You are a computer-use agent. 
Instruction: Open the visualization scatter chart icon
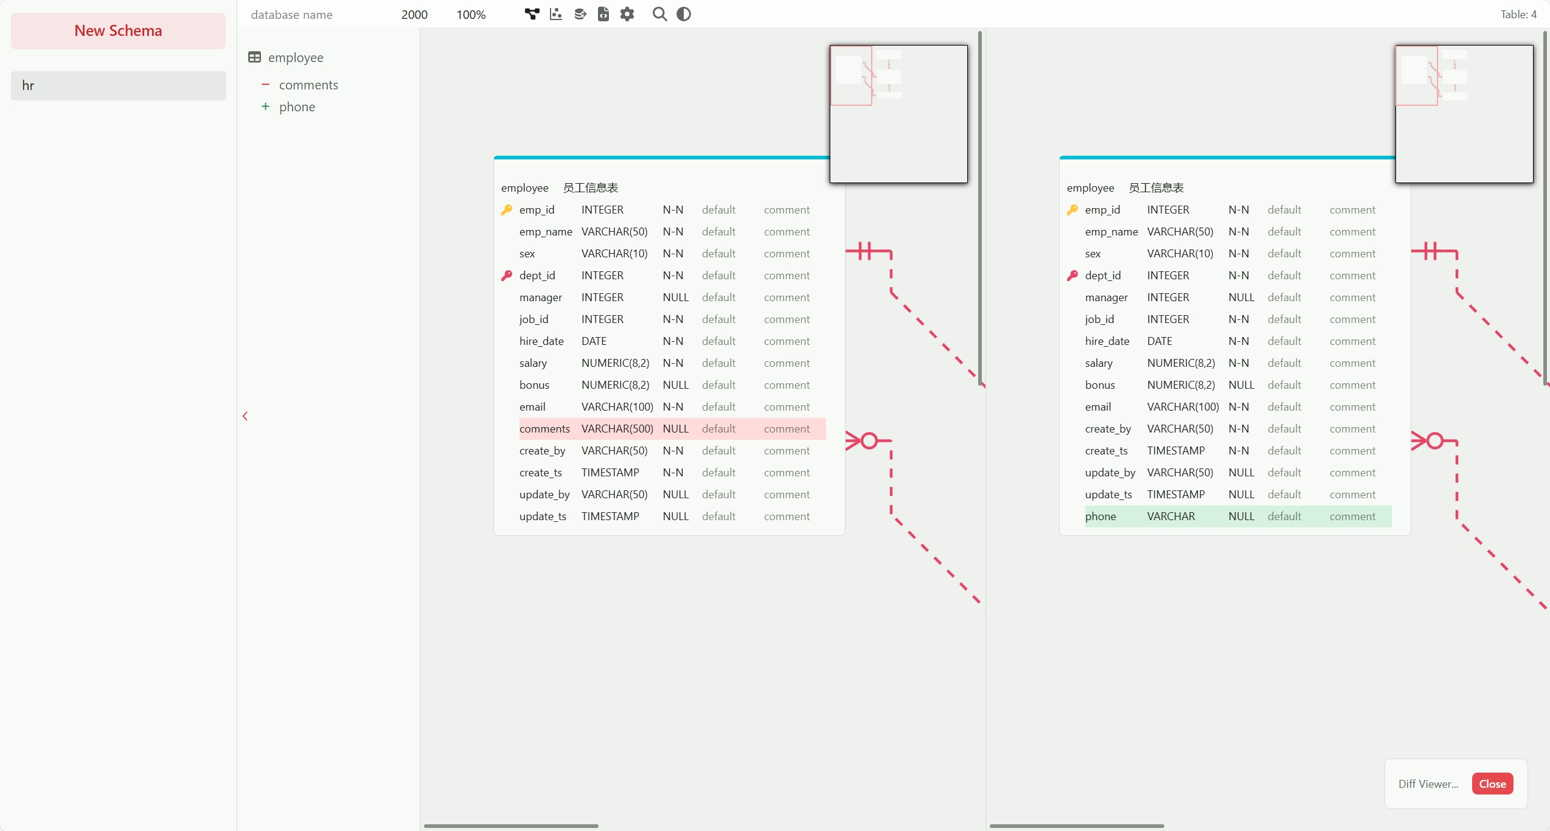[555, 14]
